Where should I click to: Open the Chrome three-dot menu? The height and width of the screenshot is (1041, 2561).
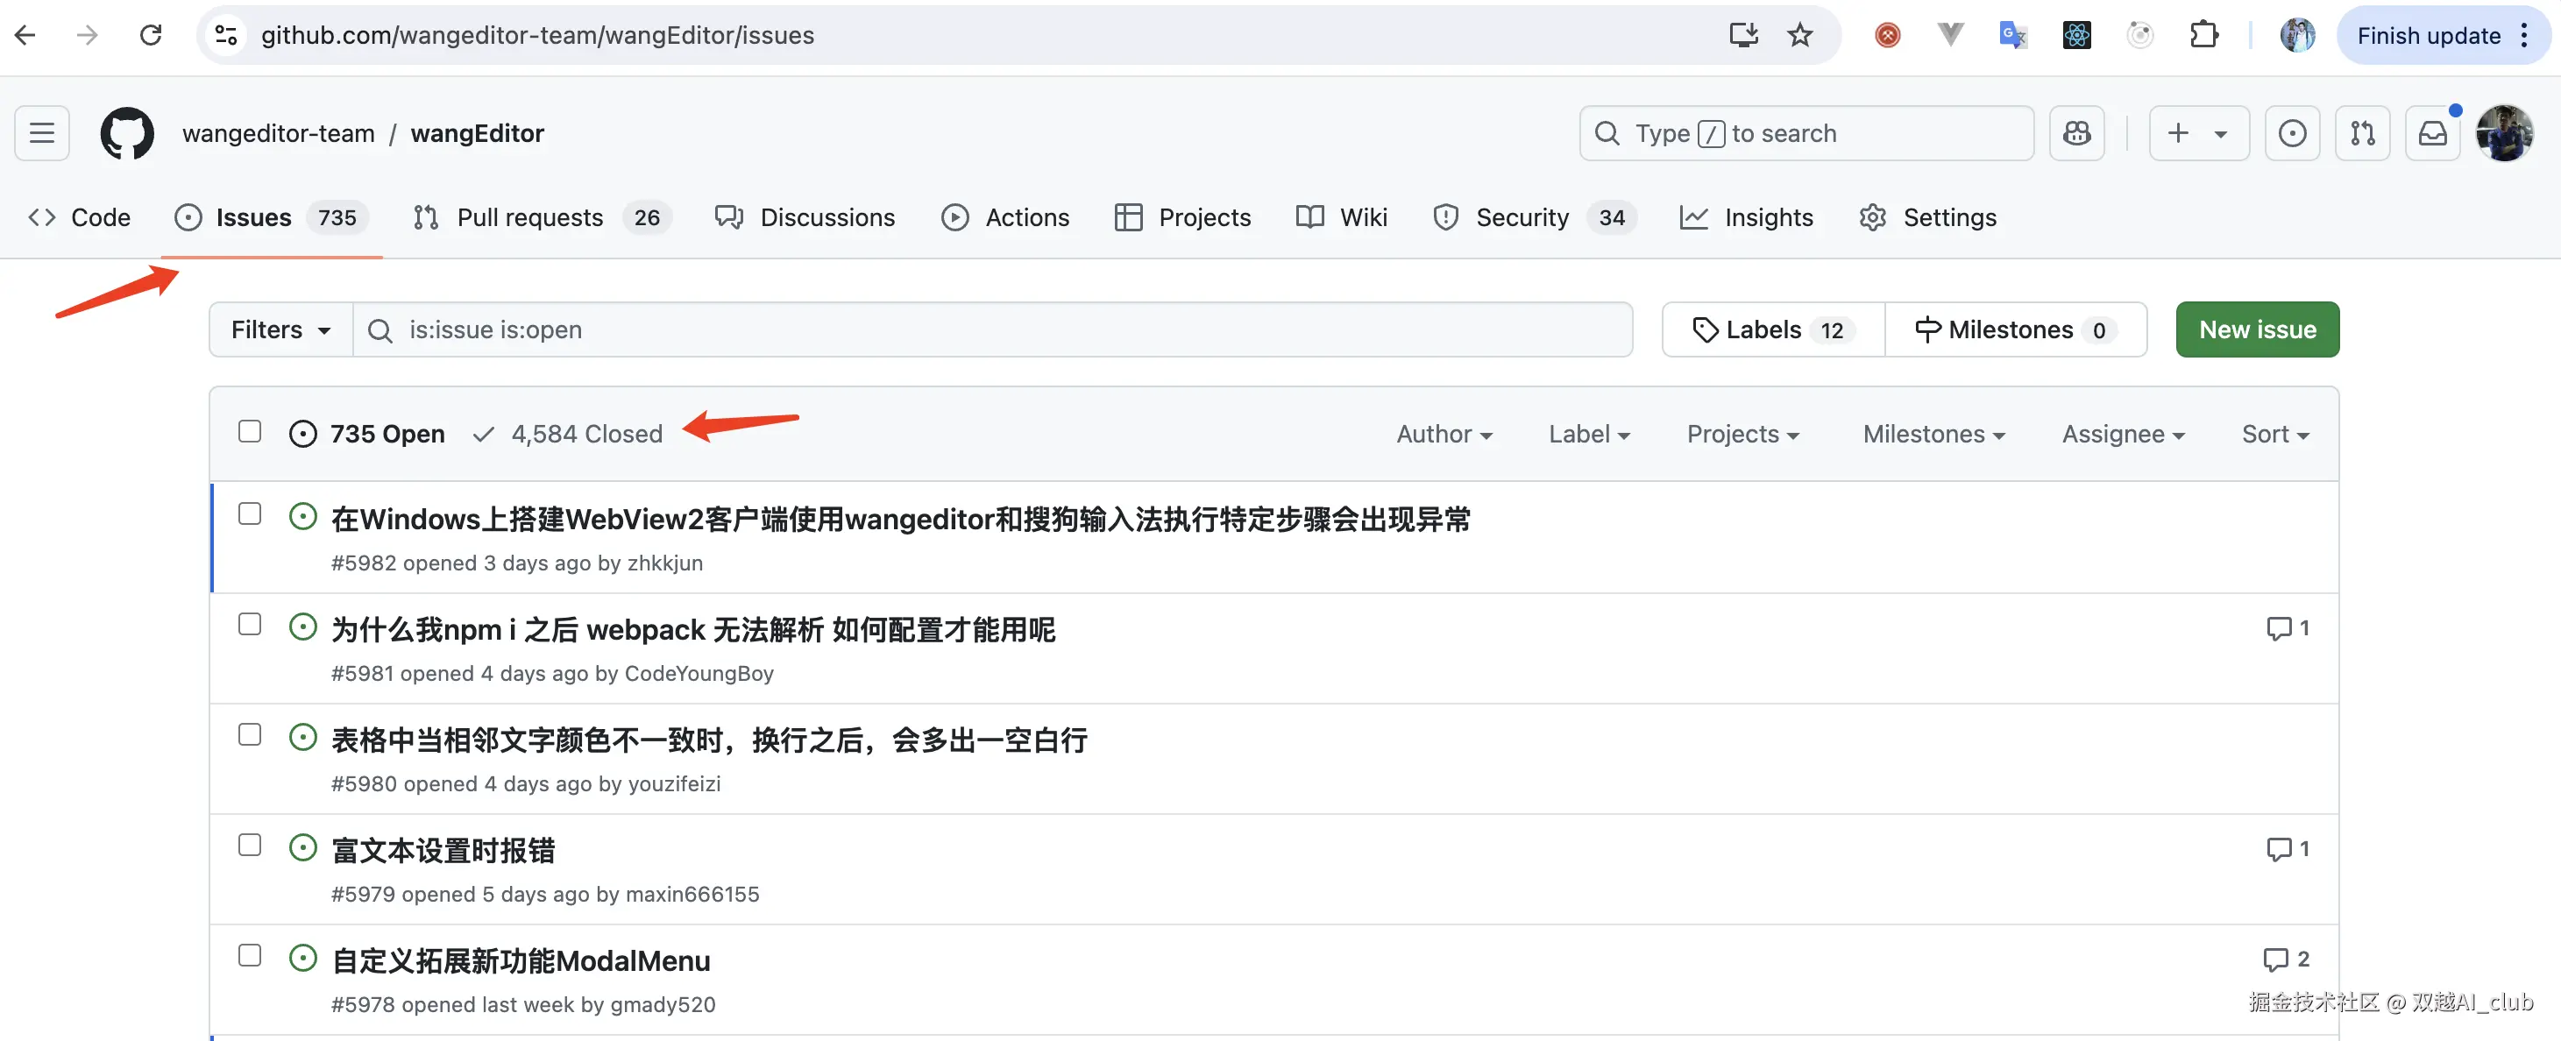pyautogui.click(x=2524, y=36)
